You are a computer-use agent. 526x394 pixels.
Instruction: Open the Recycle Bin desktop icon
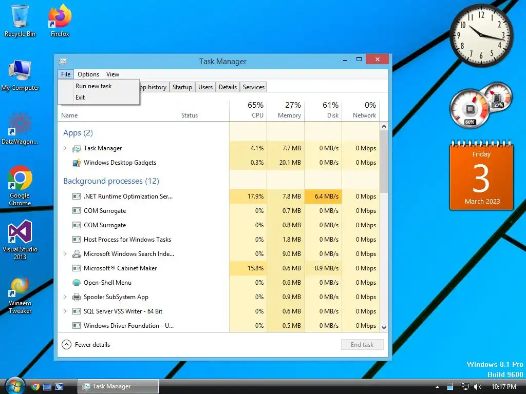coord(20,20)
